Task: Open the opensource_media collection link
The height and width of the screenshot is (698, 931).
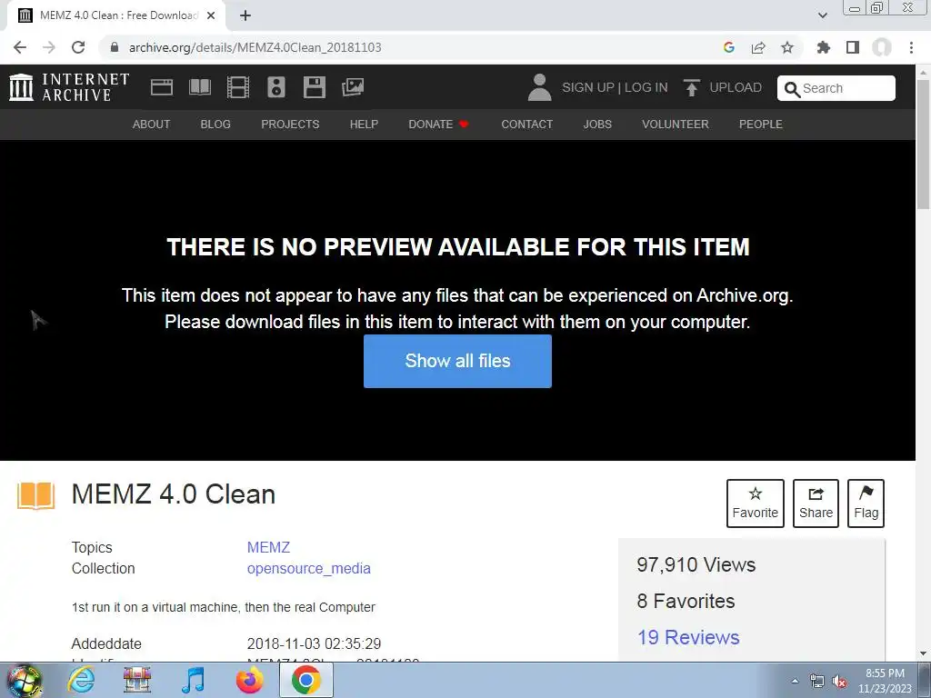Action: click(309, 568)
